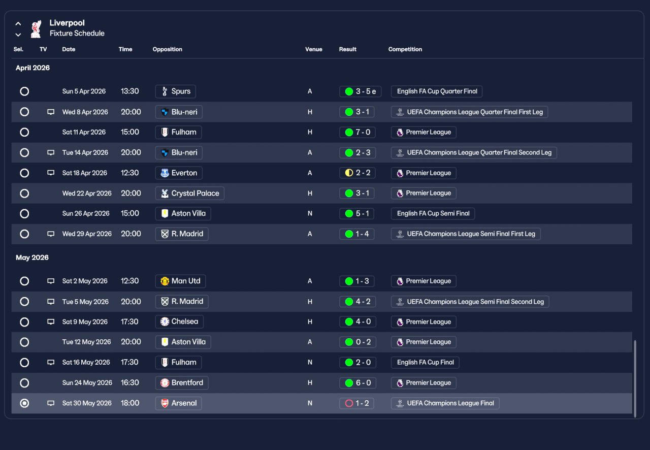Click the TV icon for Tue 14 Apr
This screenshot has height=450, width=650.
51,152
